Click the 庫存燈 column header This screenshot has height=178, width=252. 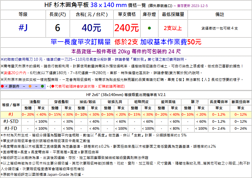tap(149, 14)
